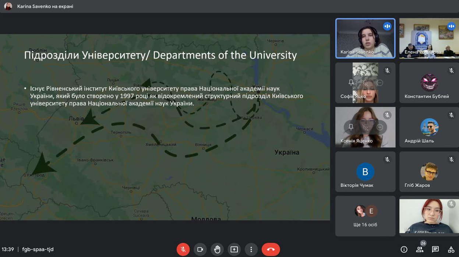Select Вікторія Чумак's participant tile
The width and height of the screenshot is (459, 257).
coord(365,172)
